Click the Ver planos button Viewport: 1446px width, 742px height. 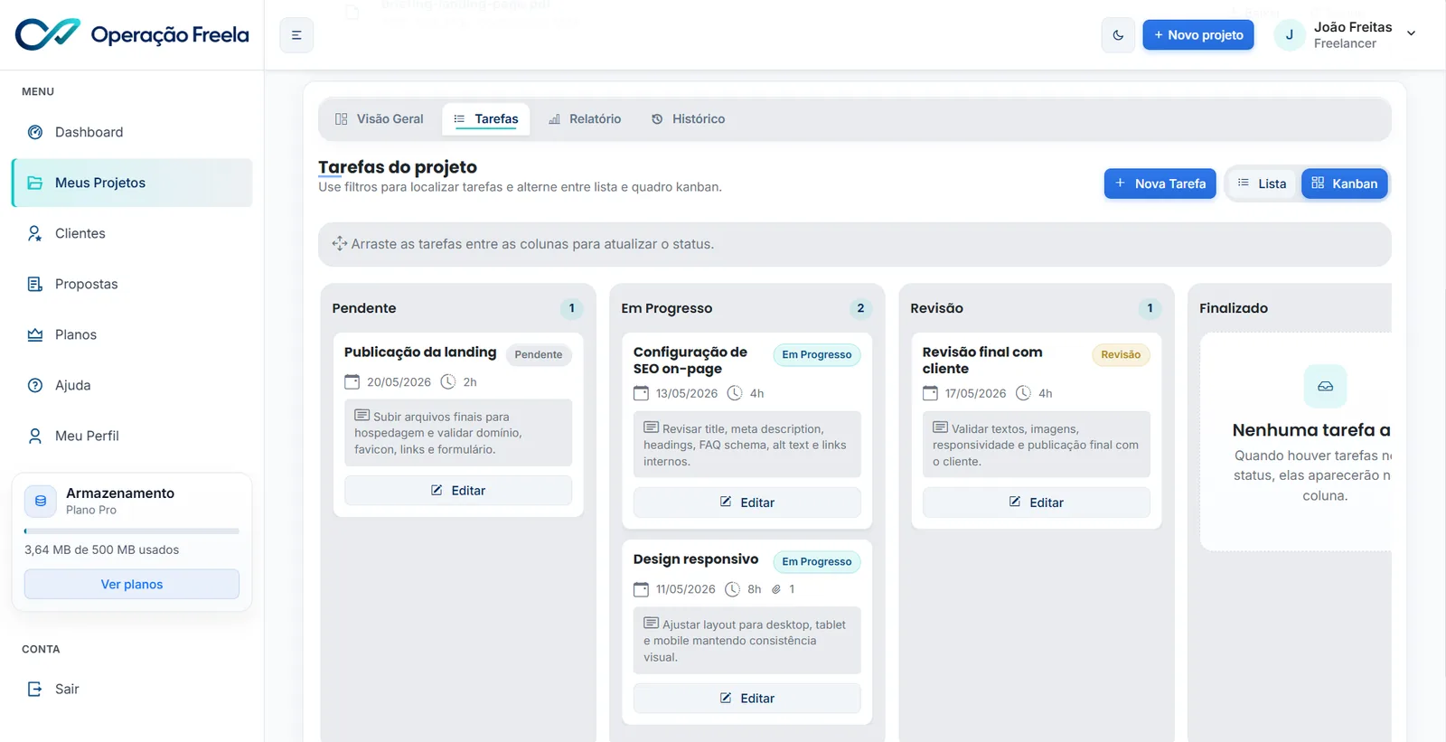click(x=132, y=584)
